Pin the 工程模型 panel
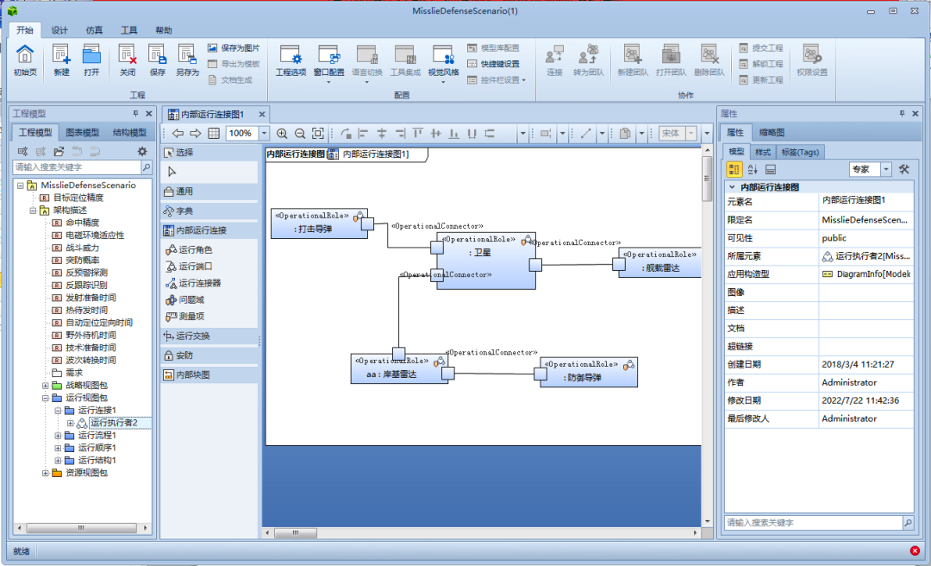The image size is (931, 566). click(135, 114)
